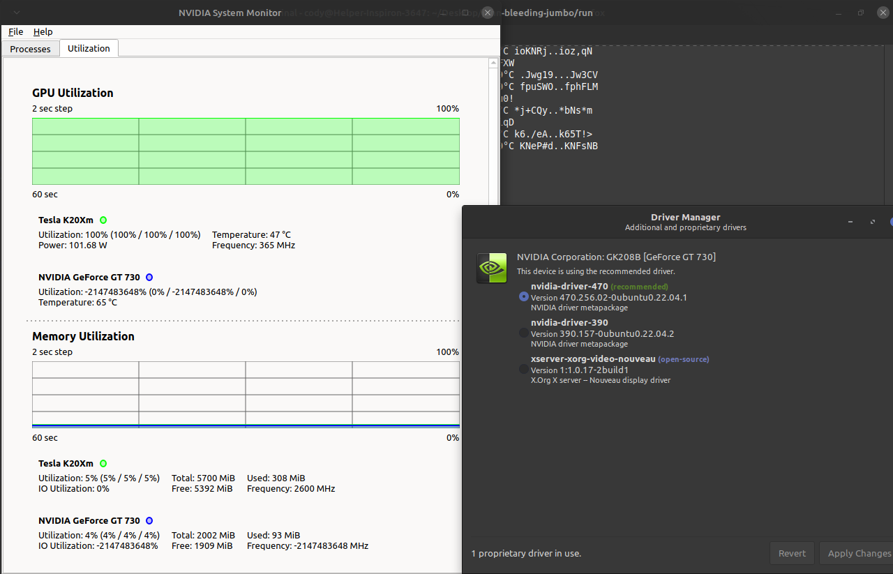Click the terminal line "fpuSWO..fphFLM"

coord(559,86)
